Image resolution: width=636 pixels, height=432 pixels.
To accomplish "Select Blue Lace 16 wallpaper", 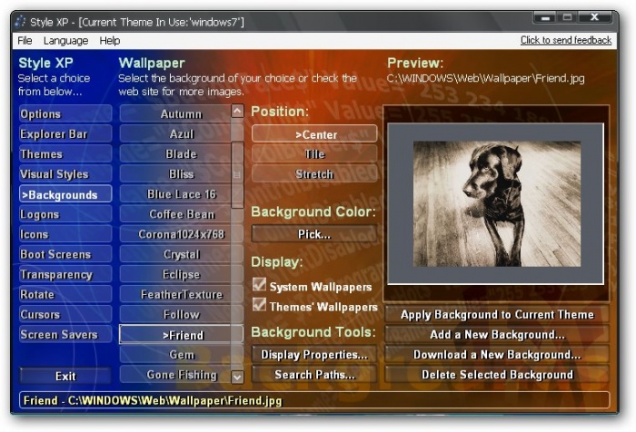I will coord(175,194).
